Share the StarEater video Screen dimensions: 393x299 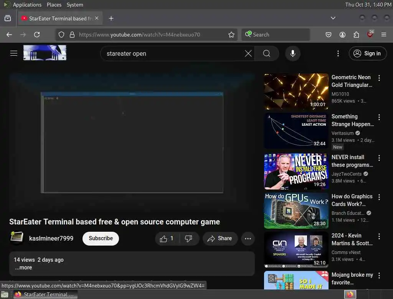point(220,239)
